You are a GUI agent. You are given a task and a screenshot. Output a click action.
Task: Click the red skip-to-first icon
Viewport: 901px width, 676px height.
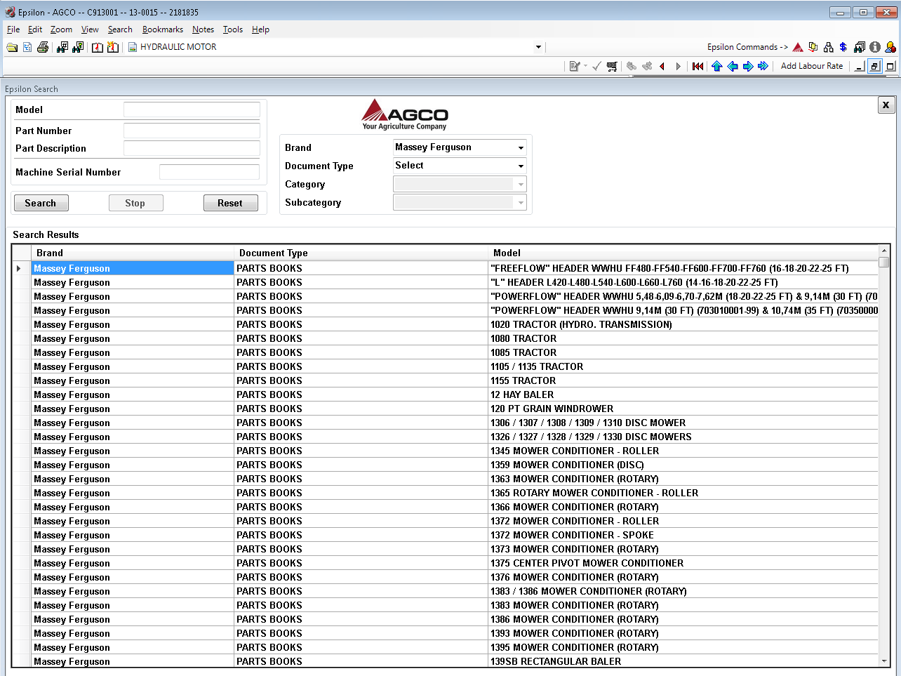[x=698, y=66]
